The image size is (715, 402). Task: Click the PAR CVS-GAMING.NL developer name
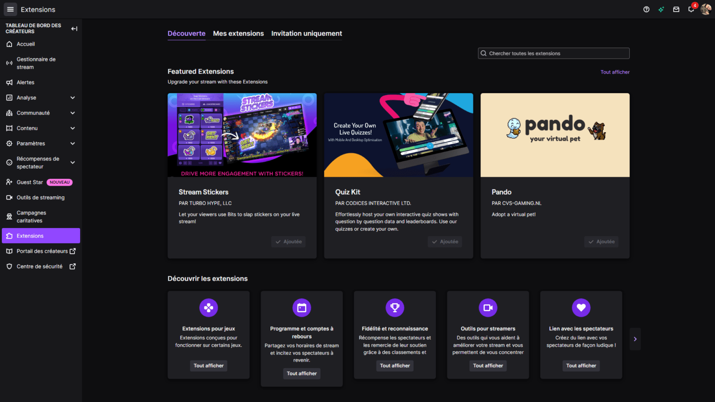click(517, 203)
